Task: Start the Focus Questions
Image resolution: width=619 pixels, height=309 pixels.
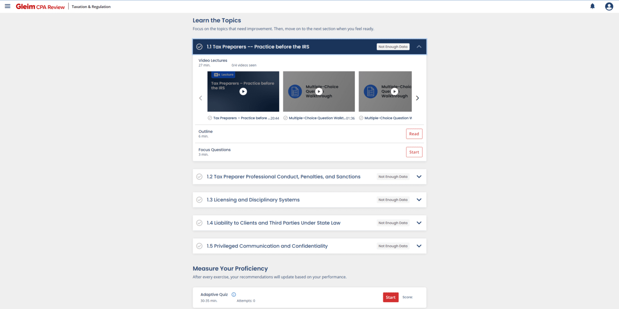Action: (414, 152)
